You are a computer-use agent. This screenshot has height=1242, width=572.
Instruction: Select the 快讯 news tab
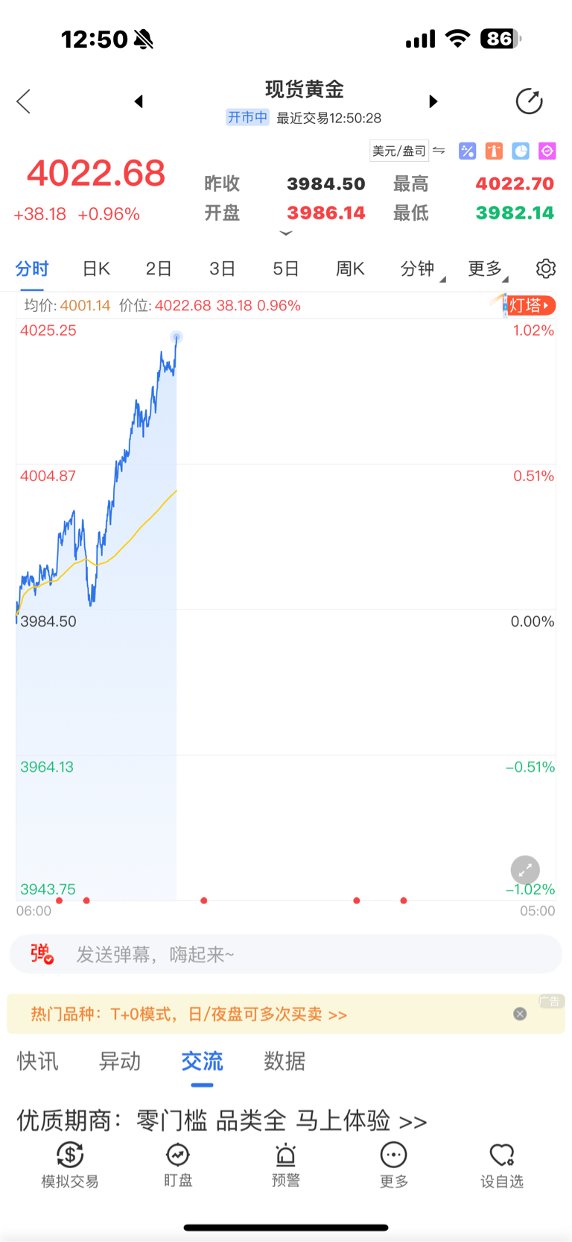click(x=38, y=1061)
